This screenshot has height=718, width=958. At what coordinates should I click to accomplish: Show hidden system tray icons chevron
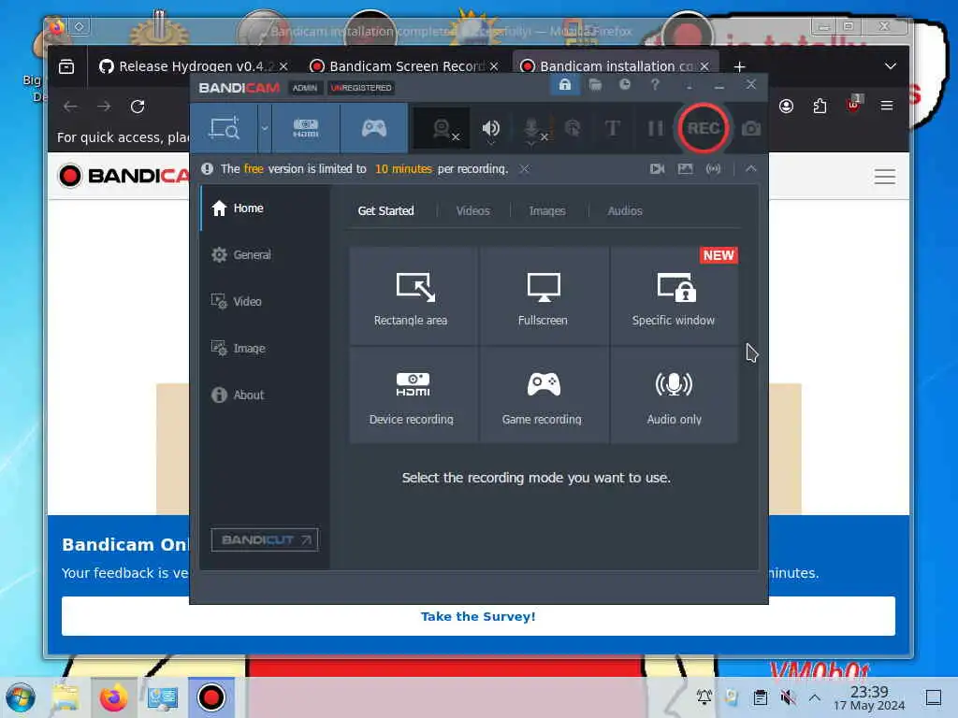pyautogui.click(x=815, y=697)
